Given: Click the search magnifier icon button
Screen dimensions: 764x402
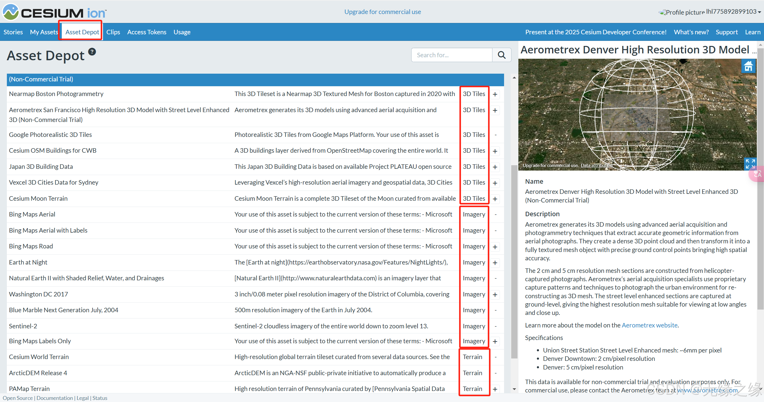Looking at the screenshot, I should [501, 55].
